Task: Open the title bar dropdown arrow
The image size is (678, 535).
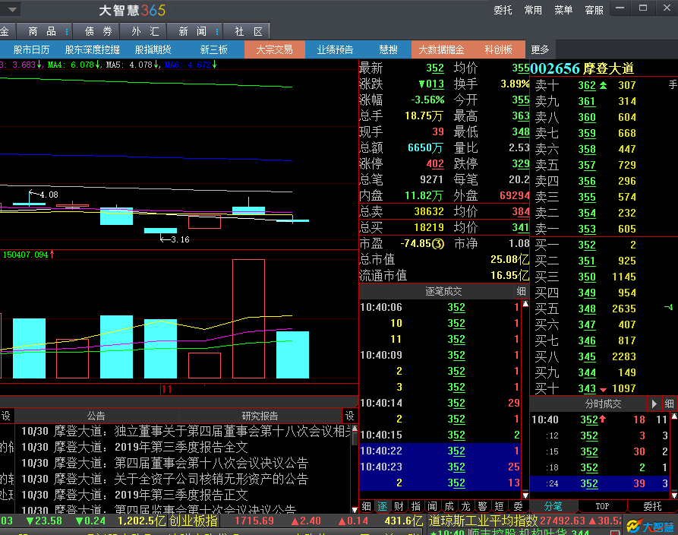Action: (x=11, y=10)
